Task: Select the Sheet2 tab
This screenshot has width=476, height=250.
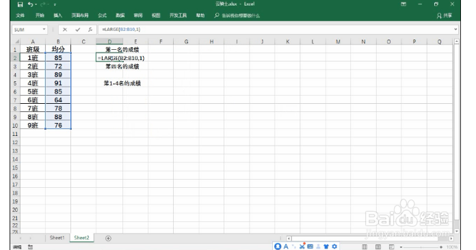Action: [81, 238]
